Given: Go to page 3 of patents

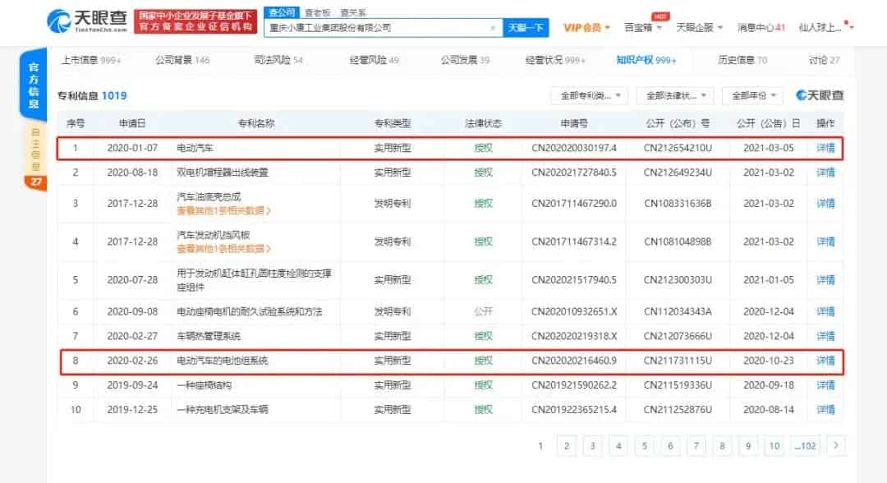Looking at the screenshot, I should [593, 446].
